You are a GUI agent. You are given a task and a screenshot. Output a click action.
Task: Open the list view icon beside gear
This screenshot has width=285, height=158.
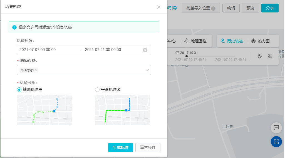(x=270, y=56)
